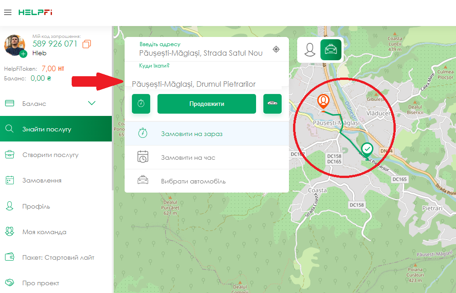Image resolution: width=456 pixels, height=293 pixels.
Task: Switch to the taxi driver mode
Action: coord(330,50)
